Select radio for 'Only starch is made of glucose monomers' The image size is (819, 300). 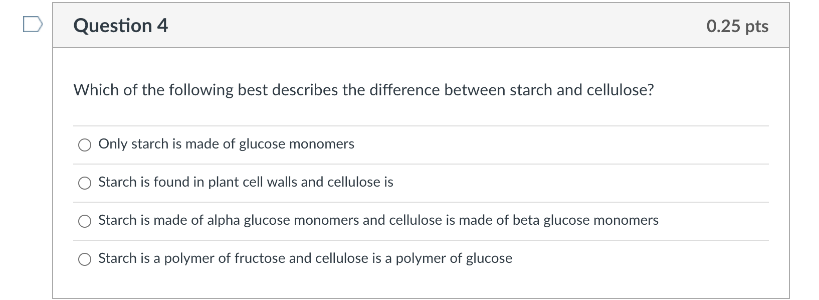tap(85, 145)
